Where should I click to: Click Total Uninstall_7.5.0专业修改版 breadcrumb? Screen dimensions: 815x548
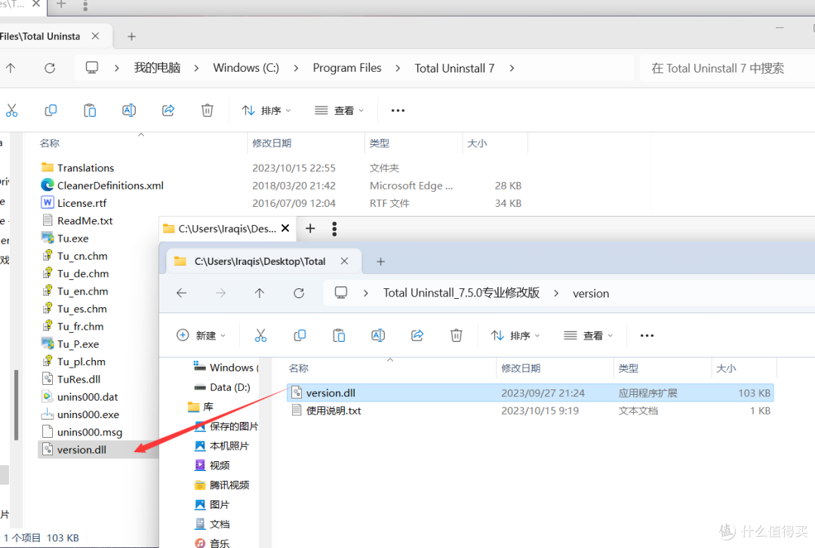coord(462,293)
